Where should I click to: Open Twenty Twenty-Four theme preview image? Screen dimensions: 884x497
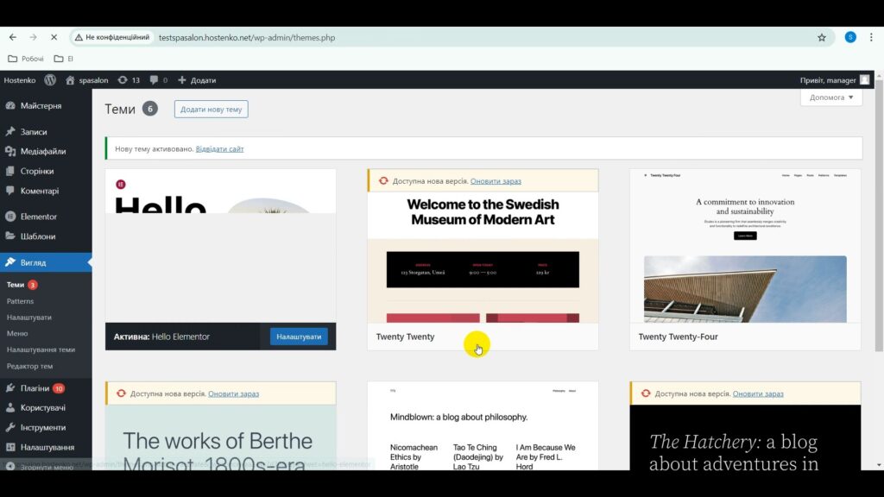pos(745,246)
